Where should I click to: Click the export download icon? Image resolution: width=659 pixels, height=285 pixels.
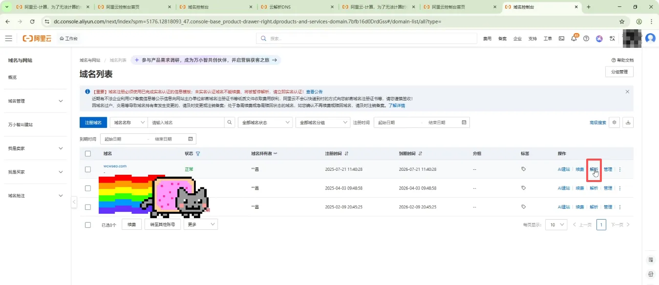[628, 122]
